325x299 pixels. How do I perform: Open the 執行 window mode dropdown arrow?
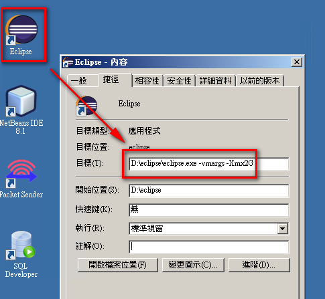[282, 229]
